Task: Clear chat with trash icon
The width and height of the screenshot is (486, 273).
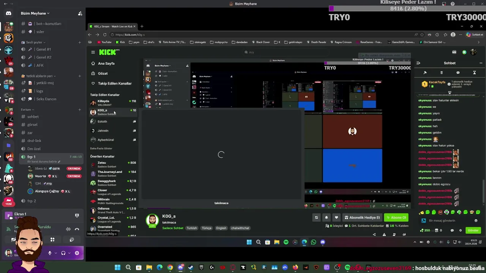Action: pyautogui.click(x=441, y=73)
